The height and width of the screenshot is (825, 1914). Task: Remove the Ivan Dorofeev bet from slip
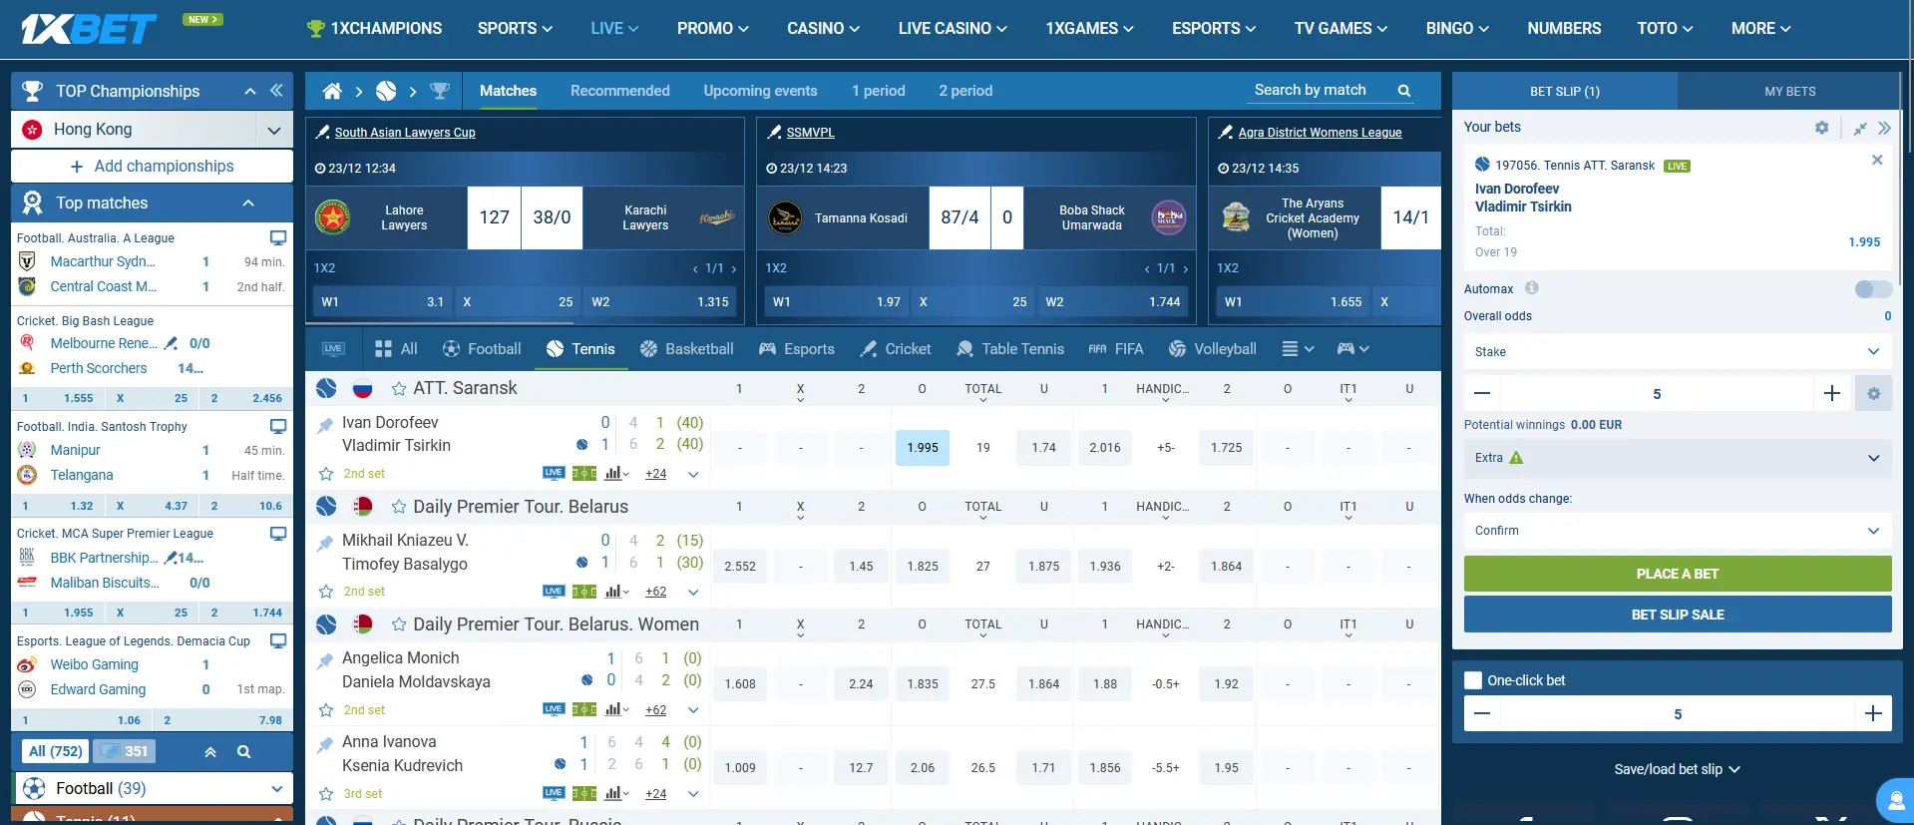tap(1876, 160)
